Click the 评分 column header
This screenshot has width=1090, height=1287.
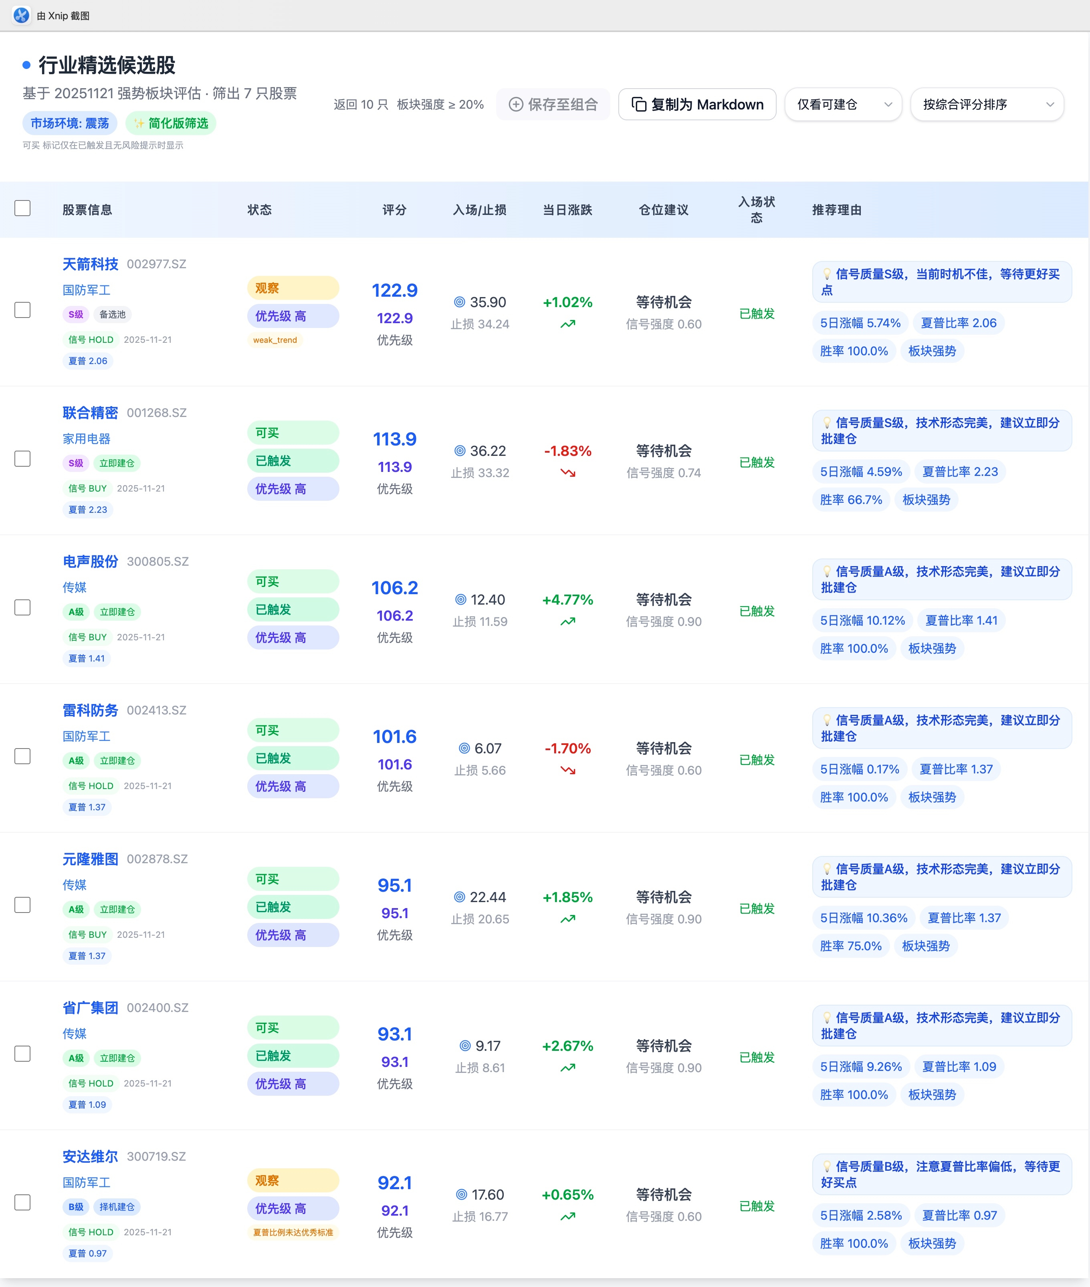coord(394,210)
